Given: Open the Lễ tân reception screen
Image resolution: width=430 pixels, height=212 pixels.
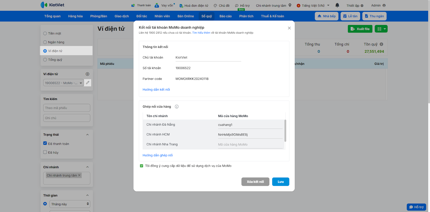Looking at the screenshot, I should tap(350, 16).
